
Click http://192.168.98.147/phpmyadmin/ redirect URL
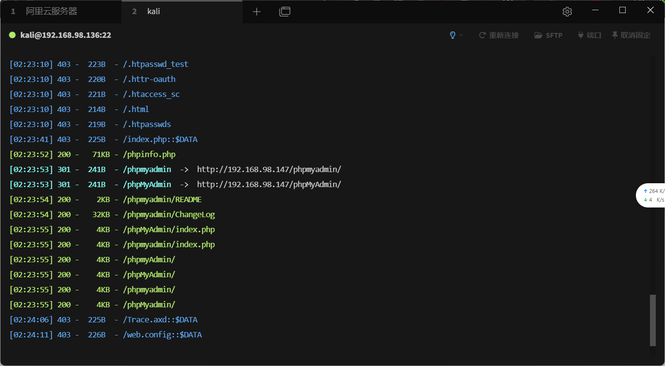269,170
